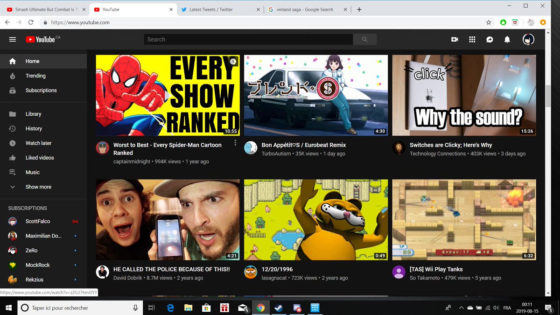Go back in browser history
The height and width of the screenshot is (315, 560).
(x=7, y=22)
